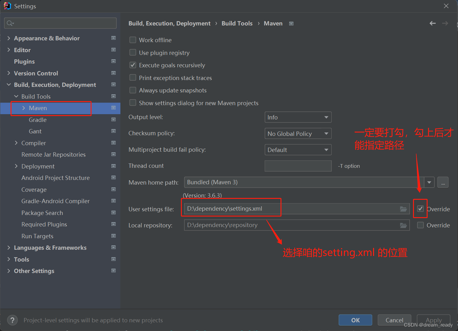Click project icon on Compiler row
Viewport: 458px width, 331px height.
tap(114, 143)
